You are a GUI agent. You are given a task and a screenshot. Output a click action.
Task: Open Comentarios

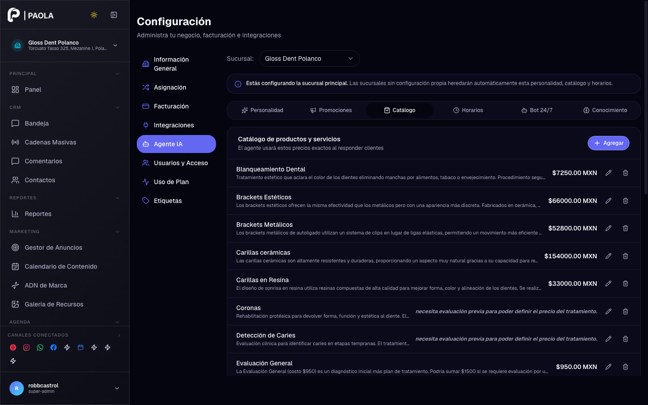pos(65,161)
